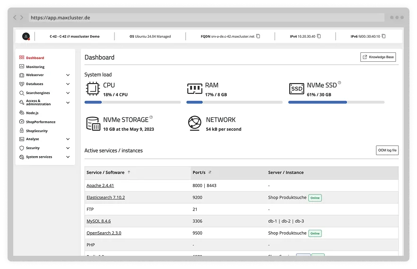Open NVMe SSD help info icon
417x269 pixels.
(339, 83)
